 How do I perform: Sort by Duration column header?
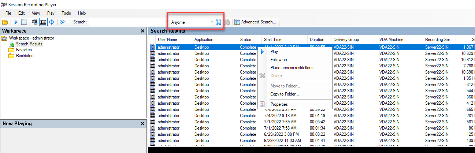[x=319, y=40]
